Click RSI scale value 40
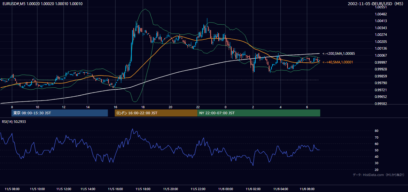408x192 pixels. [x=377, y=156]
